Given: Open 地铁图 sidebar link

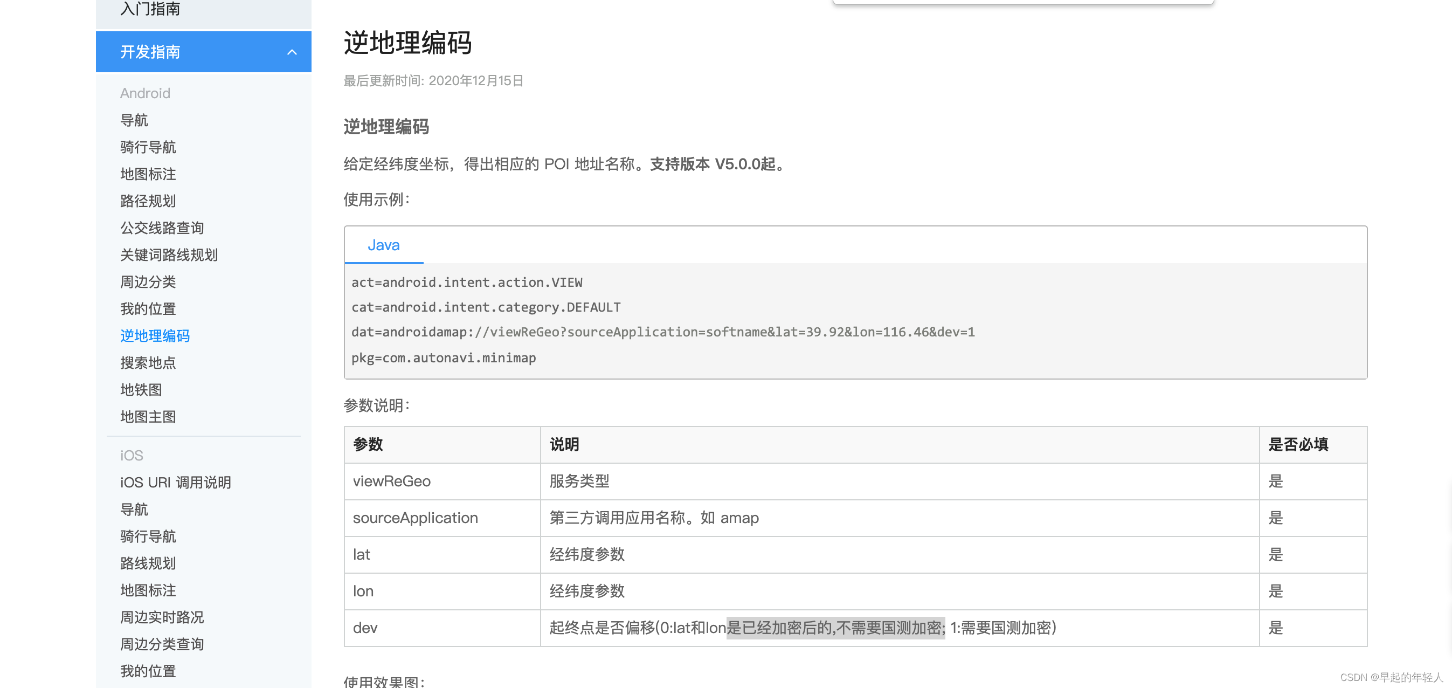Looking at the screenshot, I should 141,390.
